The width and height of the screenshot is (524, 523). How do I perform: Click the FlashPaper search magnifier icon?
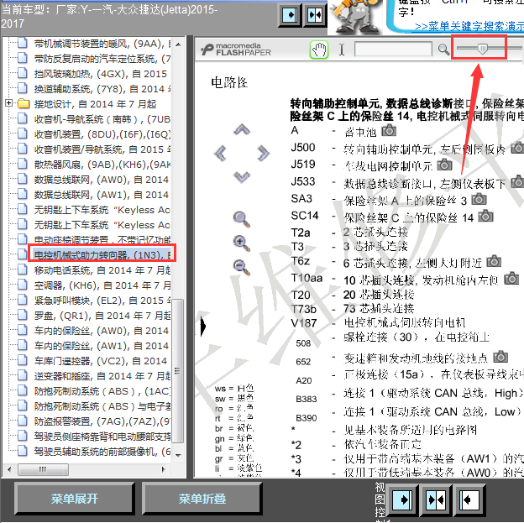(443, 50)
